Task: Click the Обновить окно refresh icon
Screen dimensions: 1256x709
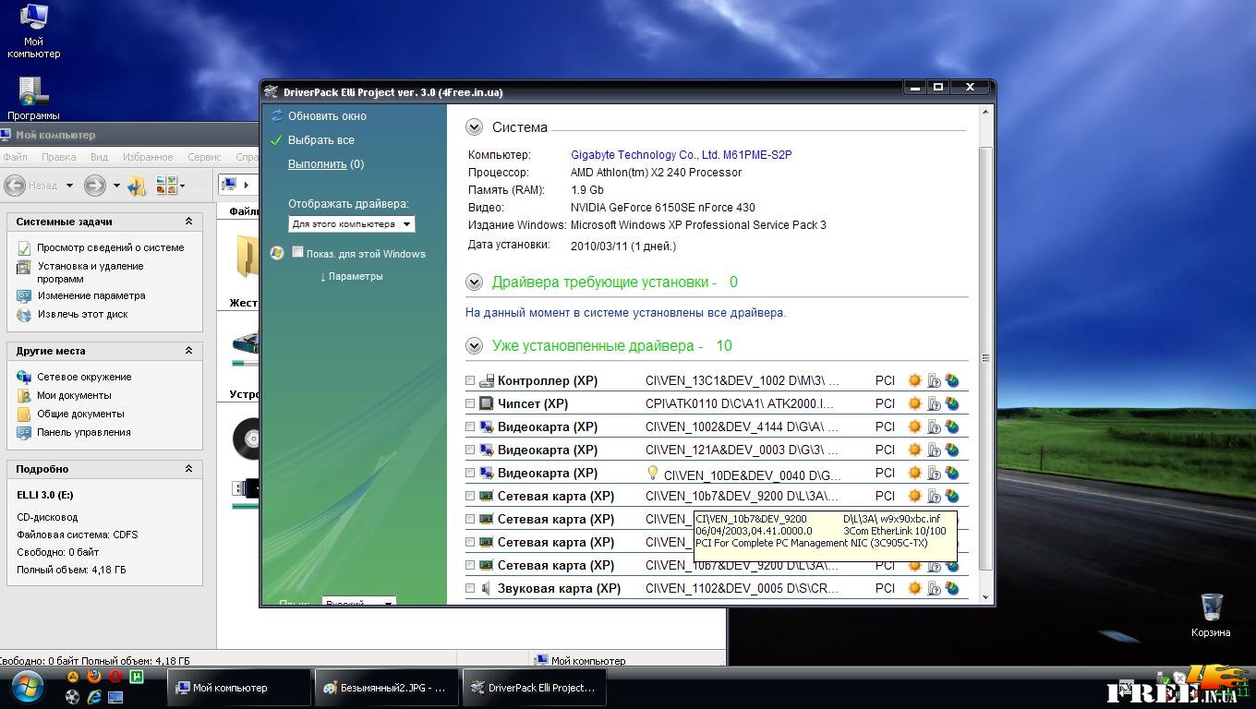Action: click(x=277, y=115)
